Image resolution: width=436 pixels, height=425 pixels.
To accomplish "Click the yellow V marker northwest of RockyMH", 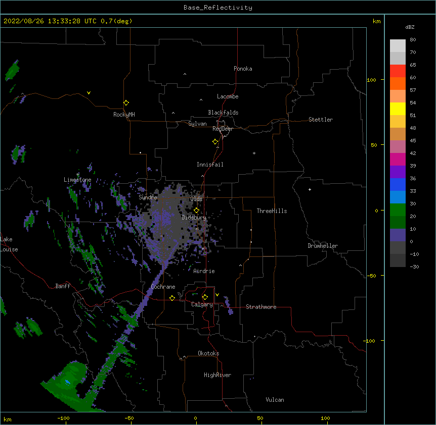I will pos(89,93).
